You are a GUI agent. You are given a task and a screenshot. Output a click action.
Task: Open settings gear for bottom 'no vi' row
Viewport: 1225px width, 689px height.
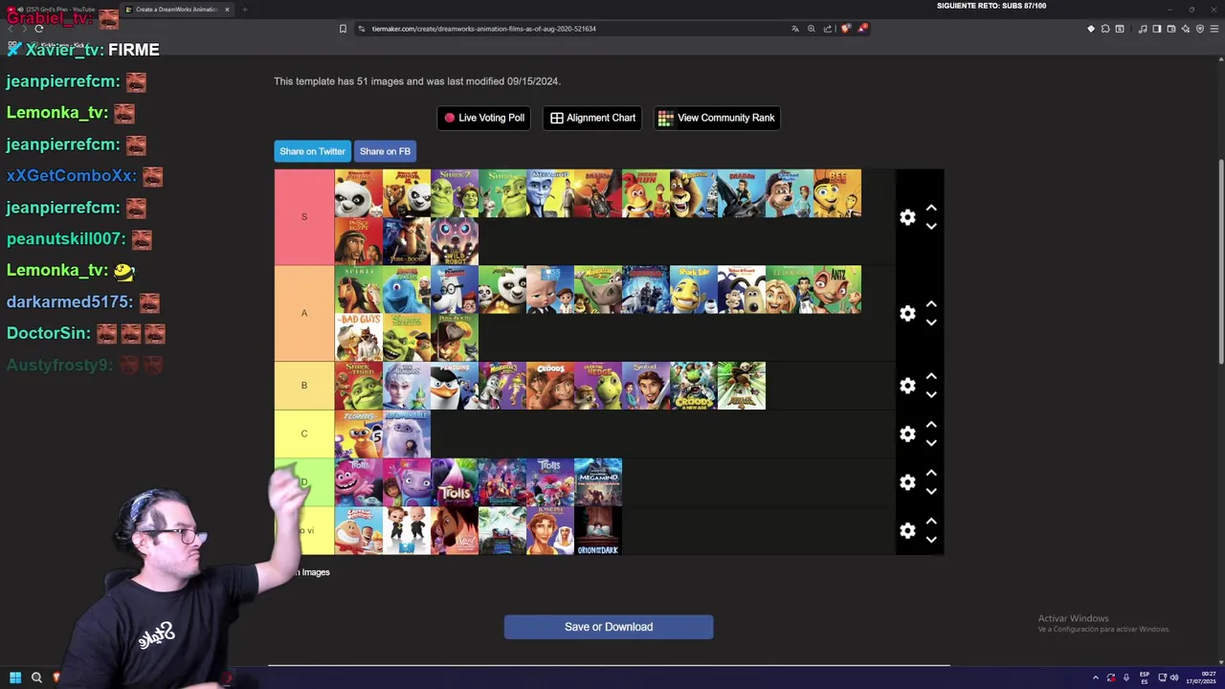point(907,530)
